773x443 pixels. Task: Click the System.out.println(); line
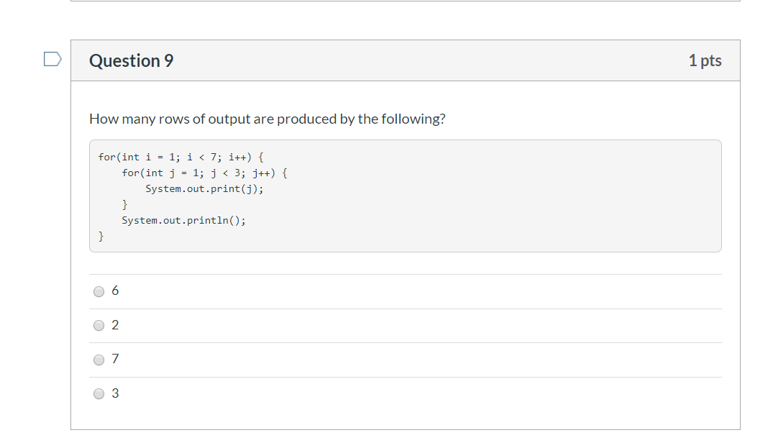(183, 220)
